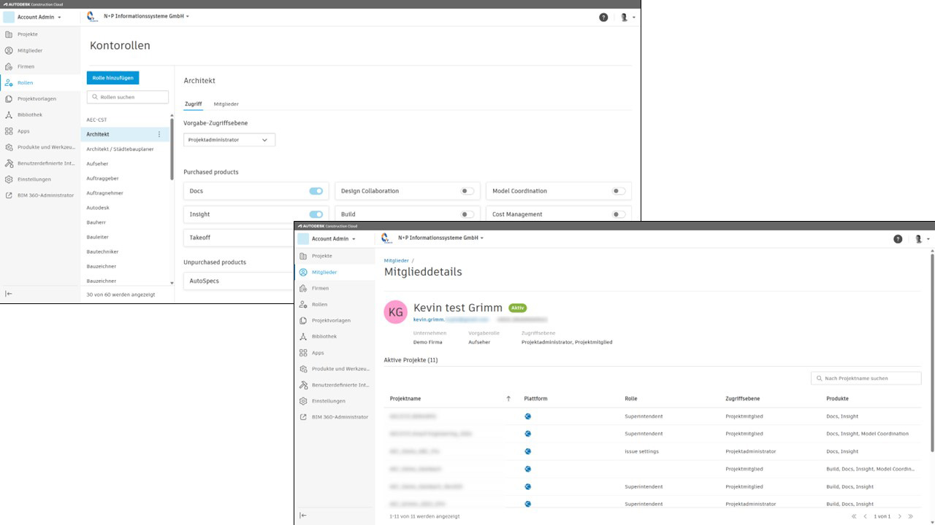Click Zugriffsebene column header
935x525 pixels.
[742, 399]
